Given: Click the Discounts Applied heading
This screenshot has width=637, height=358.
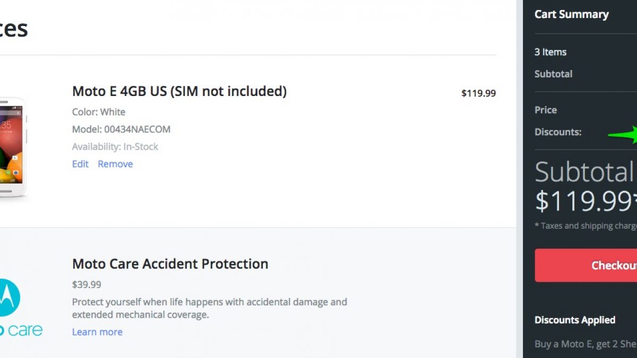Looking at the screenshot, I should tap(575, 320).
